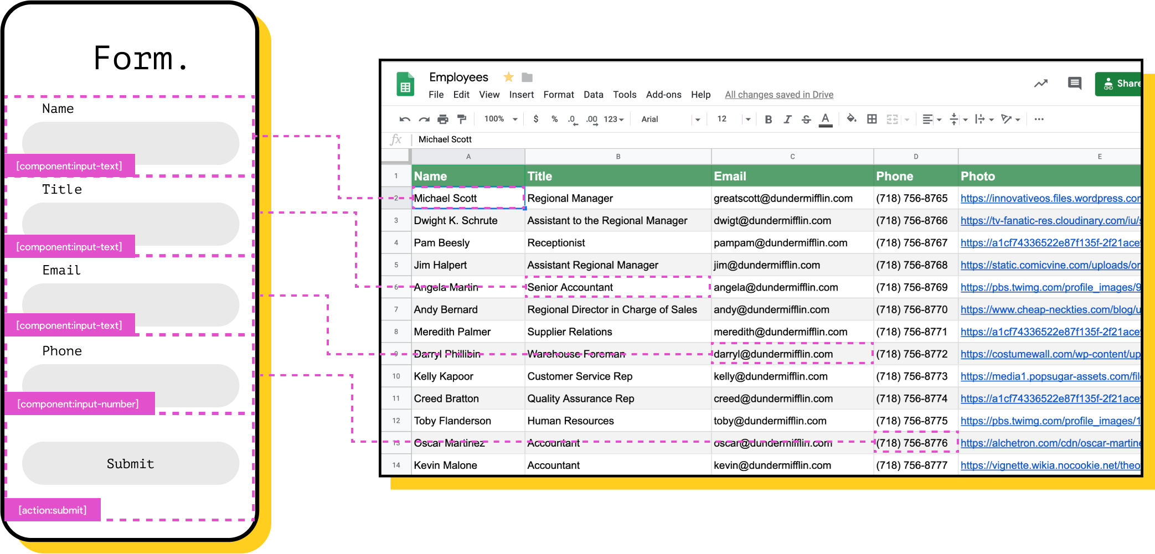
Task: Select column B header
Action: (618, 157)
